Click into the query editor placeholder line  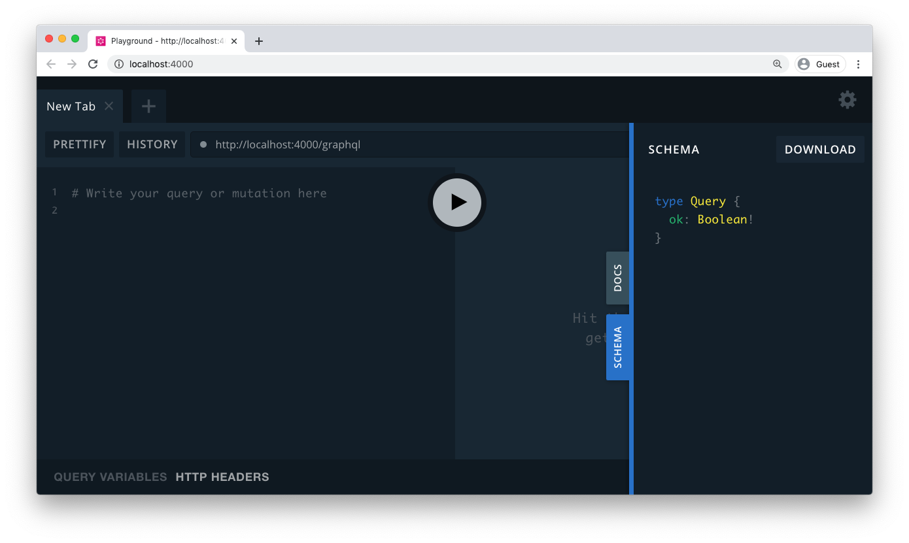point(199,193)
